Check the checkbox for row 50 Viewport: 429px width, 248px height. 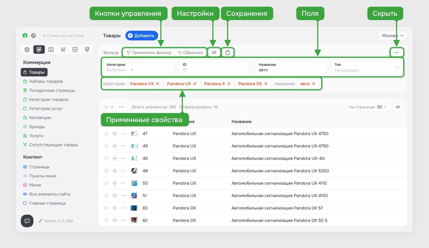click(106, 183)
